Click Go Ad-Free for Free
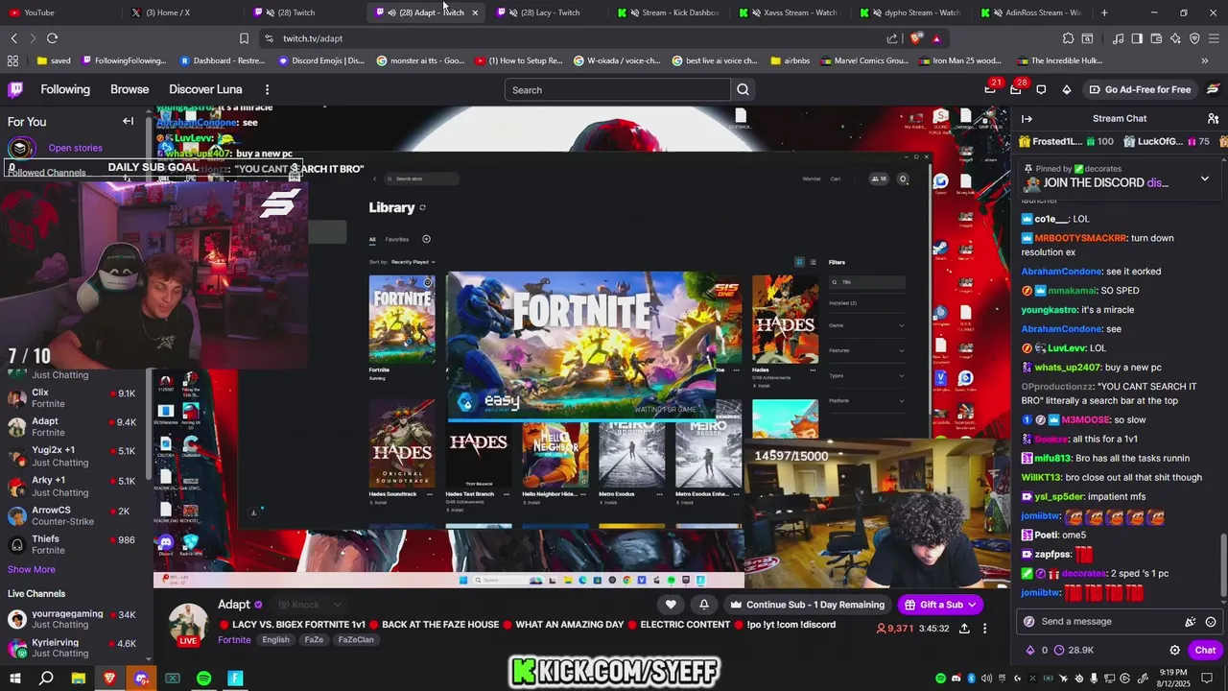The height and width of the screenshot is (691, 1228). click(x=1140, y=89)
